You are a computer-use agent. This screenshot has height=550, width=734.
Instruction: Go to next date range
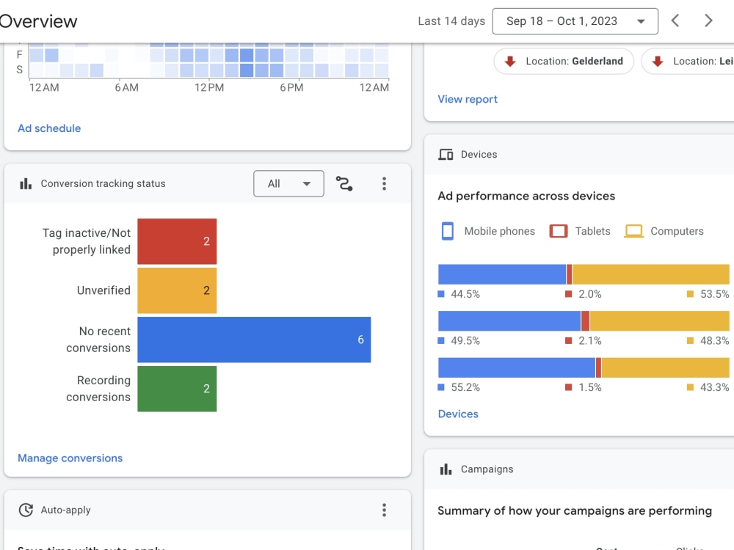pos(708,21)
